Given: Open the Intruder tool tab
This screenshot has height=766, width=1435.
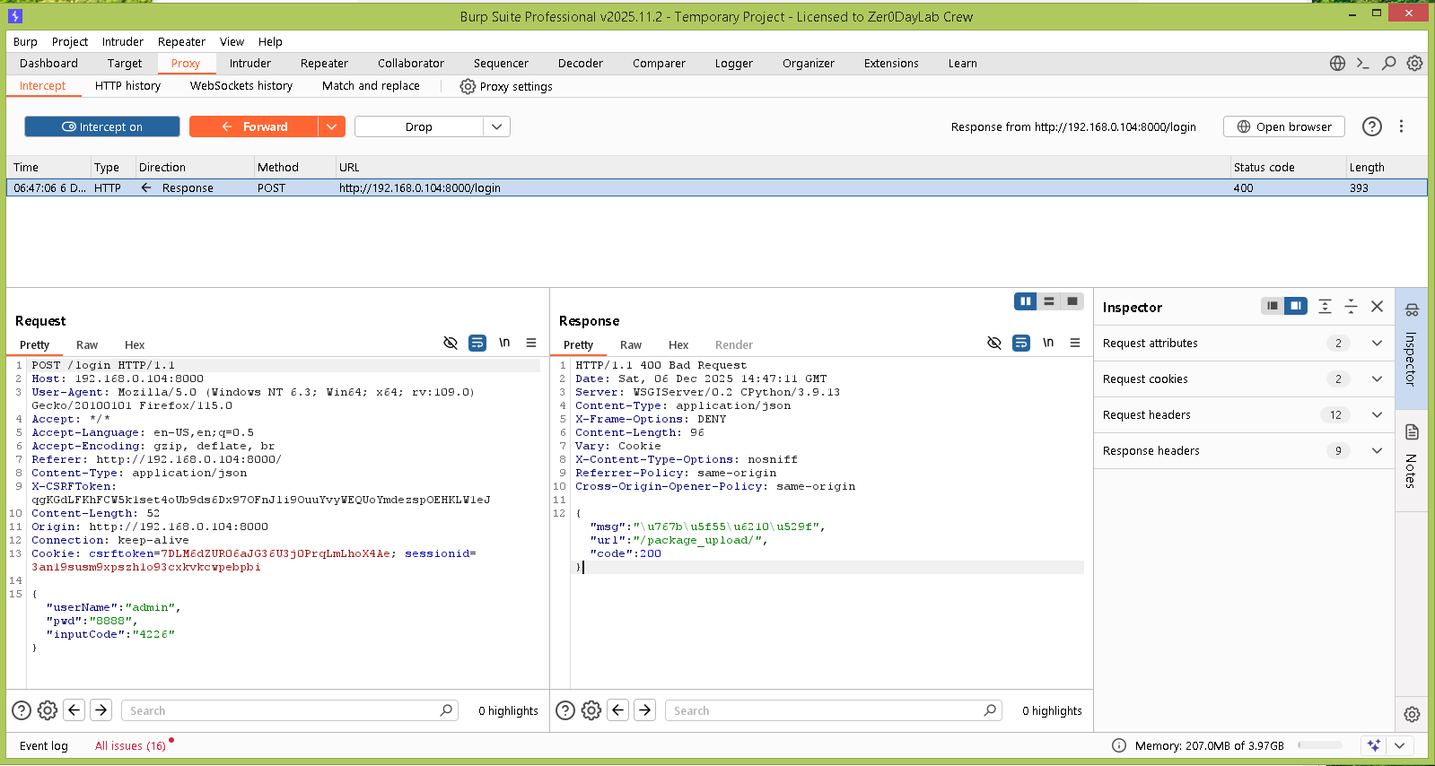Looking at the screenshot, I should coord(250,64).
